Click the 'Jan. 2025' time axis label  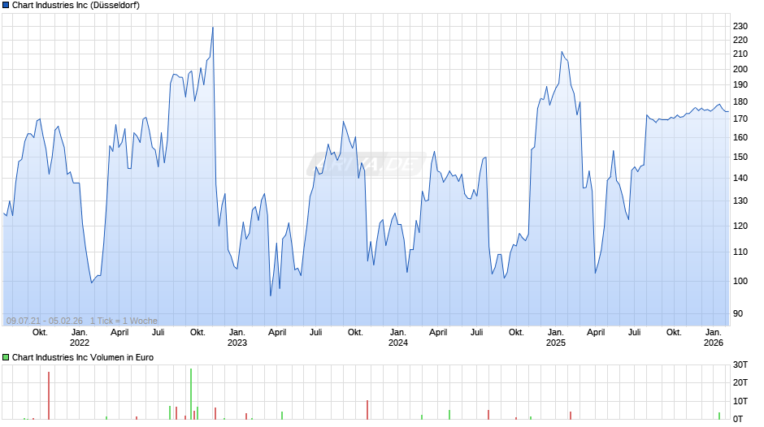click(x=556, y=338)
